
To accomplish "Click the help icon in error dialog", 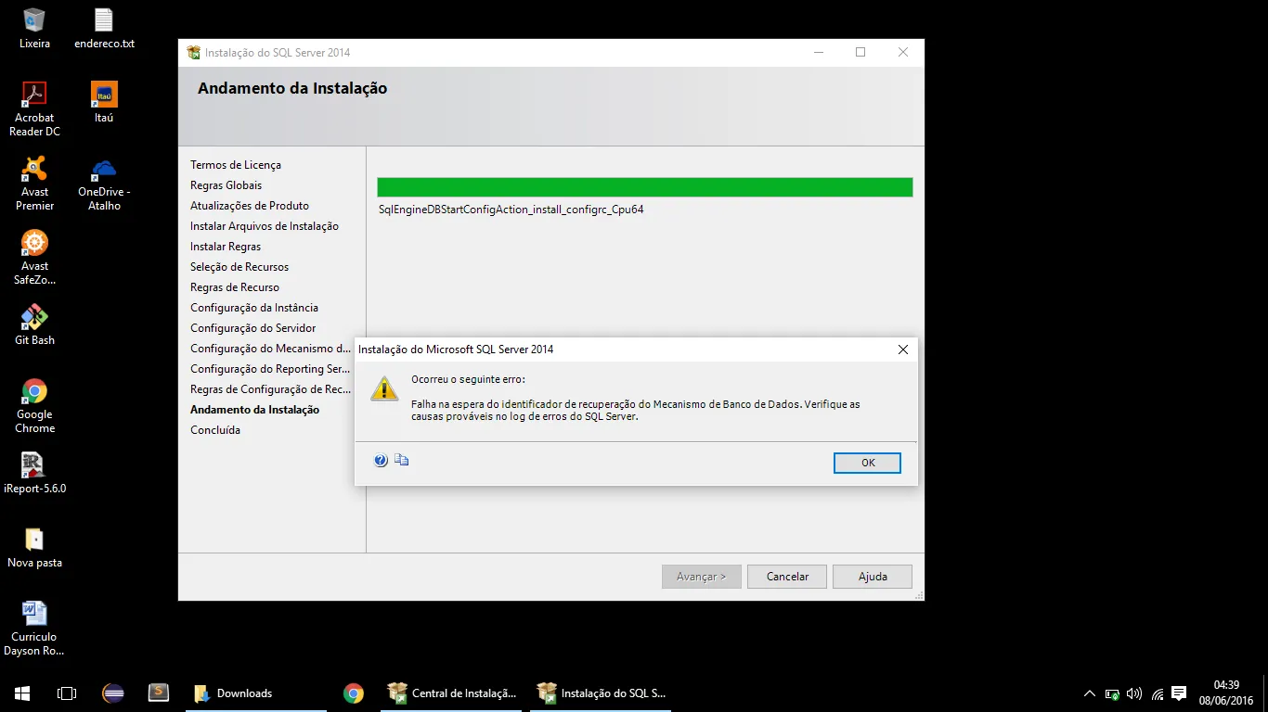I will (x=381, y=460).
